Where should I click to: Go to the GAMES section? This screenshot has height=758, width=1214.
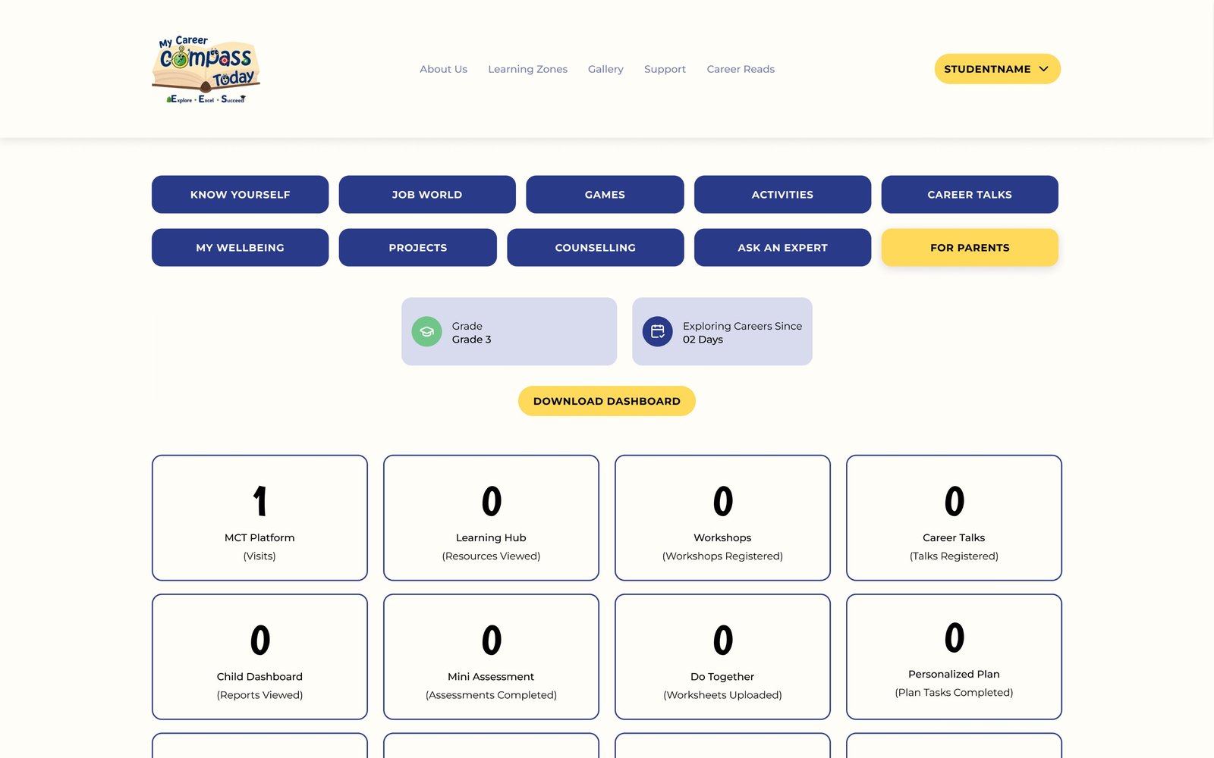(x=605, y=195)
